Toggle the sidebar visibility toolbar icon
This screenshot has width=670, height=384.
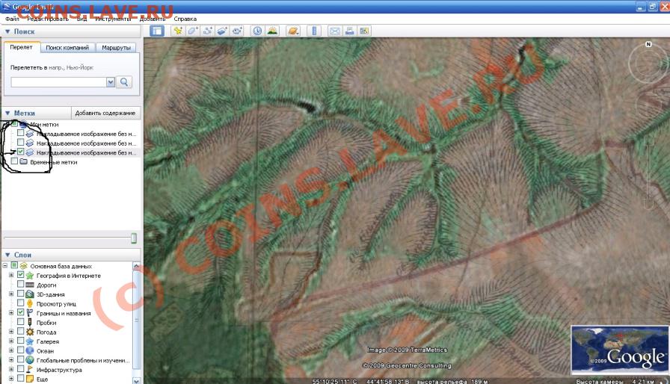click(157, 31)
